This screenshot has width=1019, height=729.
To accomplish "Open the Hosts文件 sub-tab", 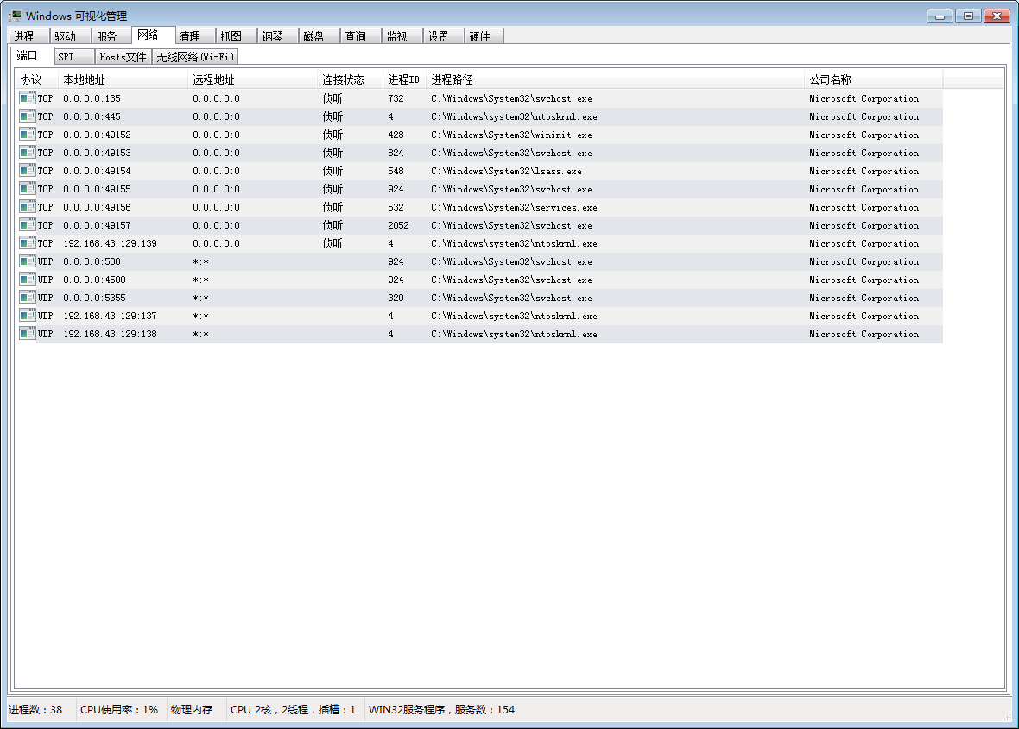I will (x=123, y=57).
